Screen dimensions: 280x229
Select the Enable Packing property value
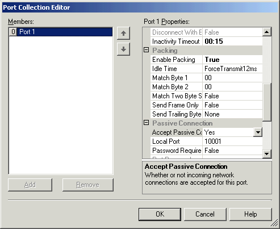click(232, 60)
